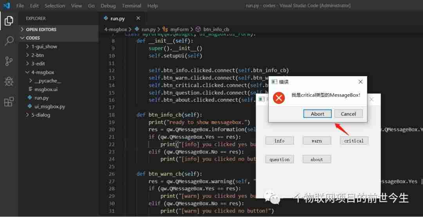Click the critical MessageBox message text
The width and height of the screenshot is (423, 217).
325,95
